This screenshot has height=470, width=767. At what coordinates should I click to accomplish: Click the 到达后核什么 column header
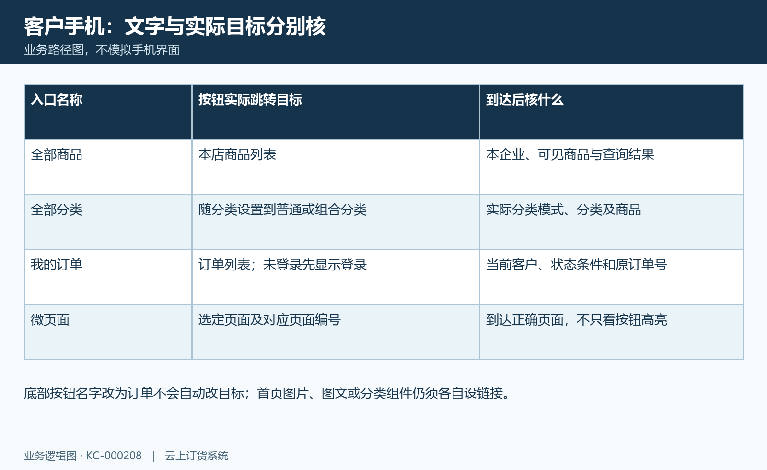point(611,112)
